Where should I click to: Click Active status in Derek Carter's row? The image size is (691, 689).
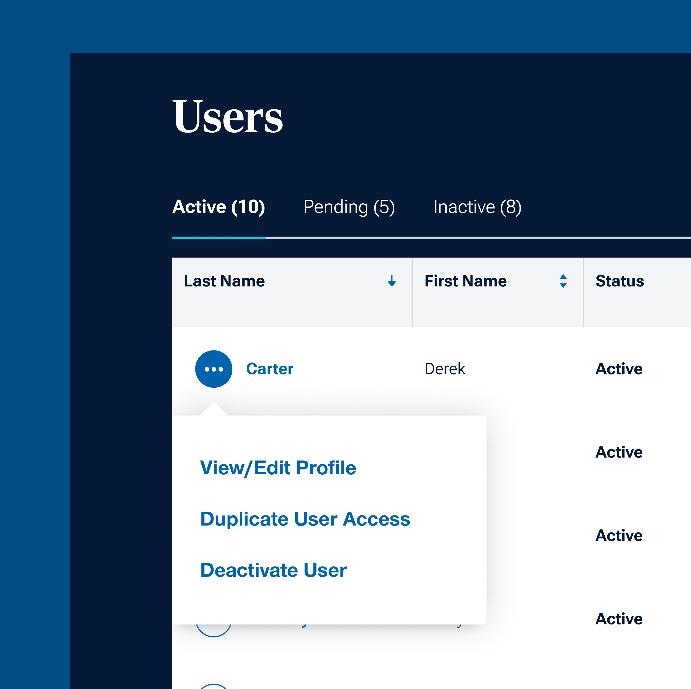pos(619,369)
